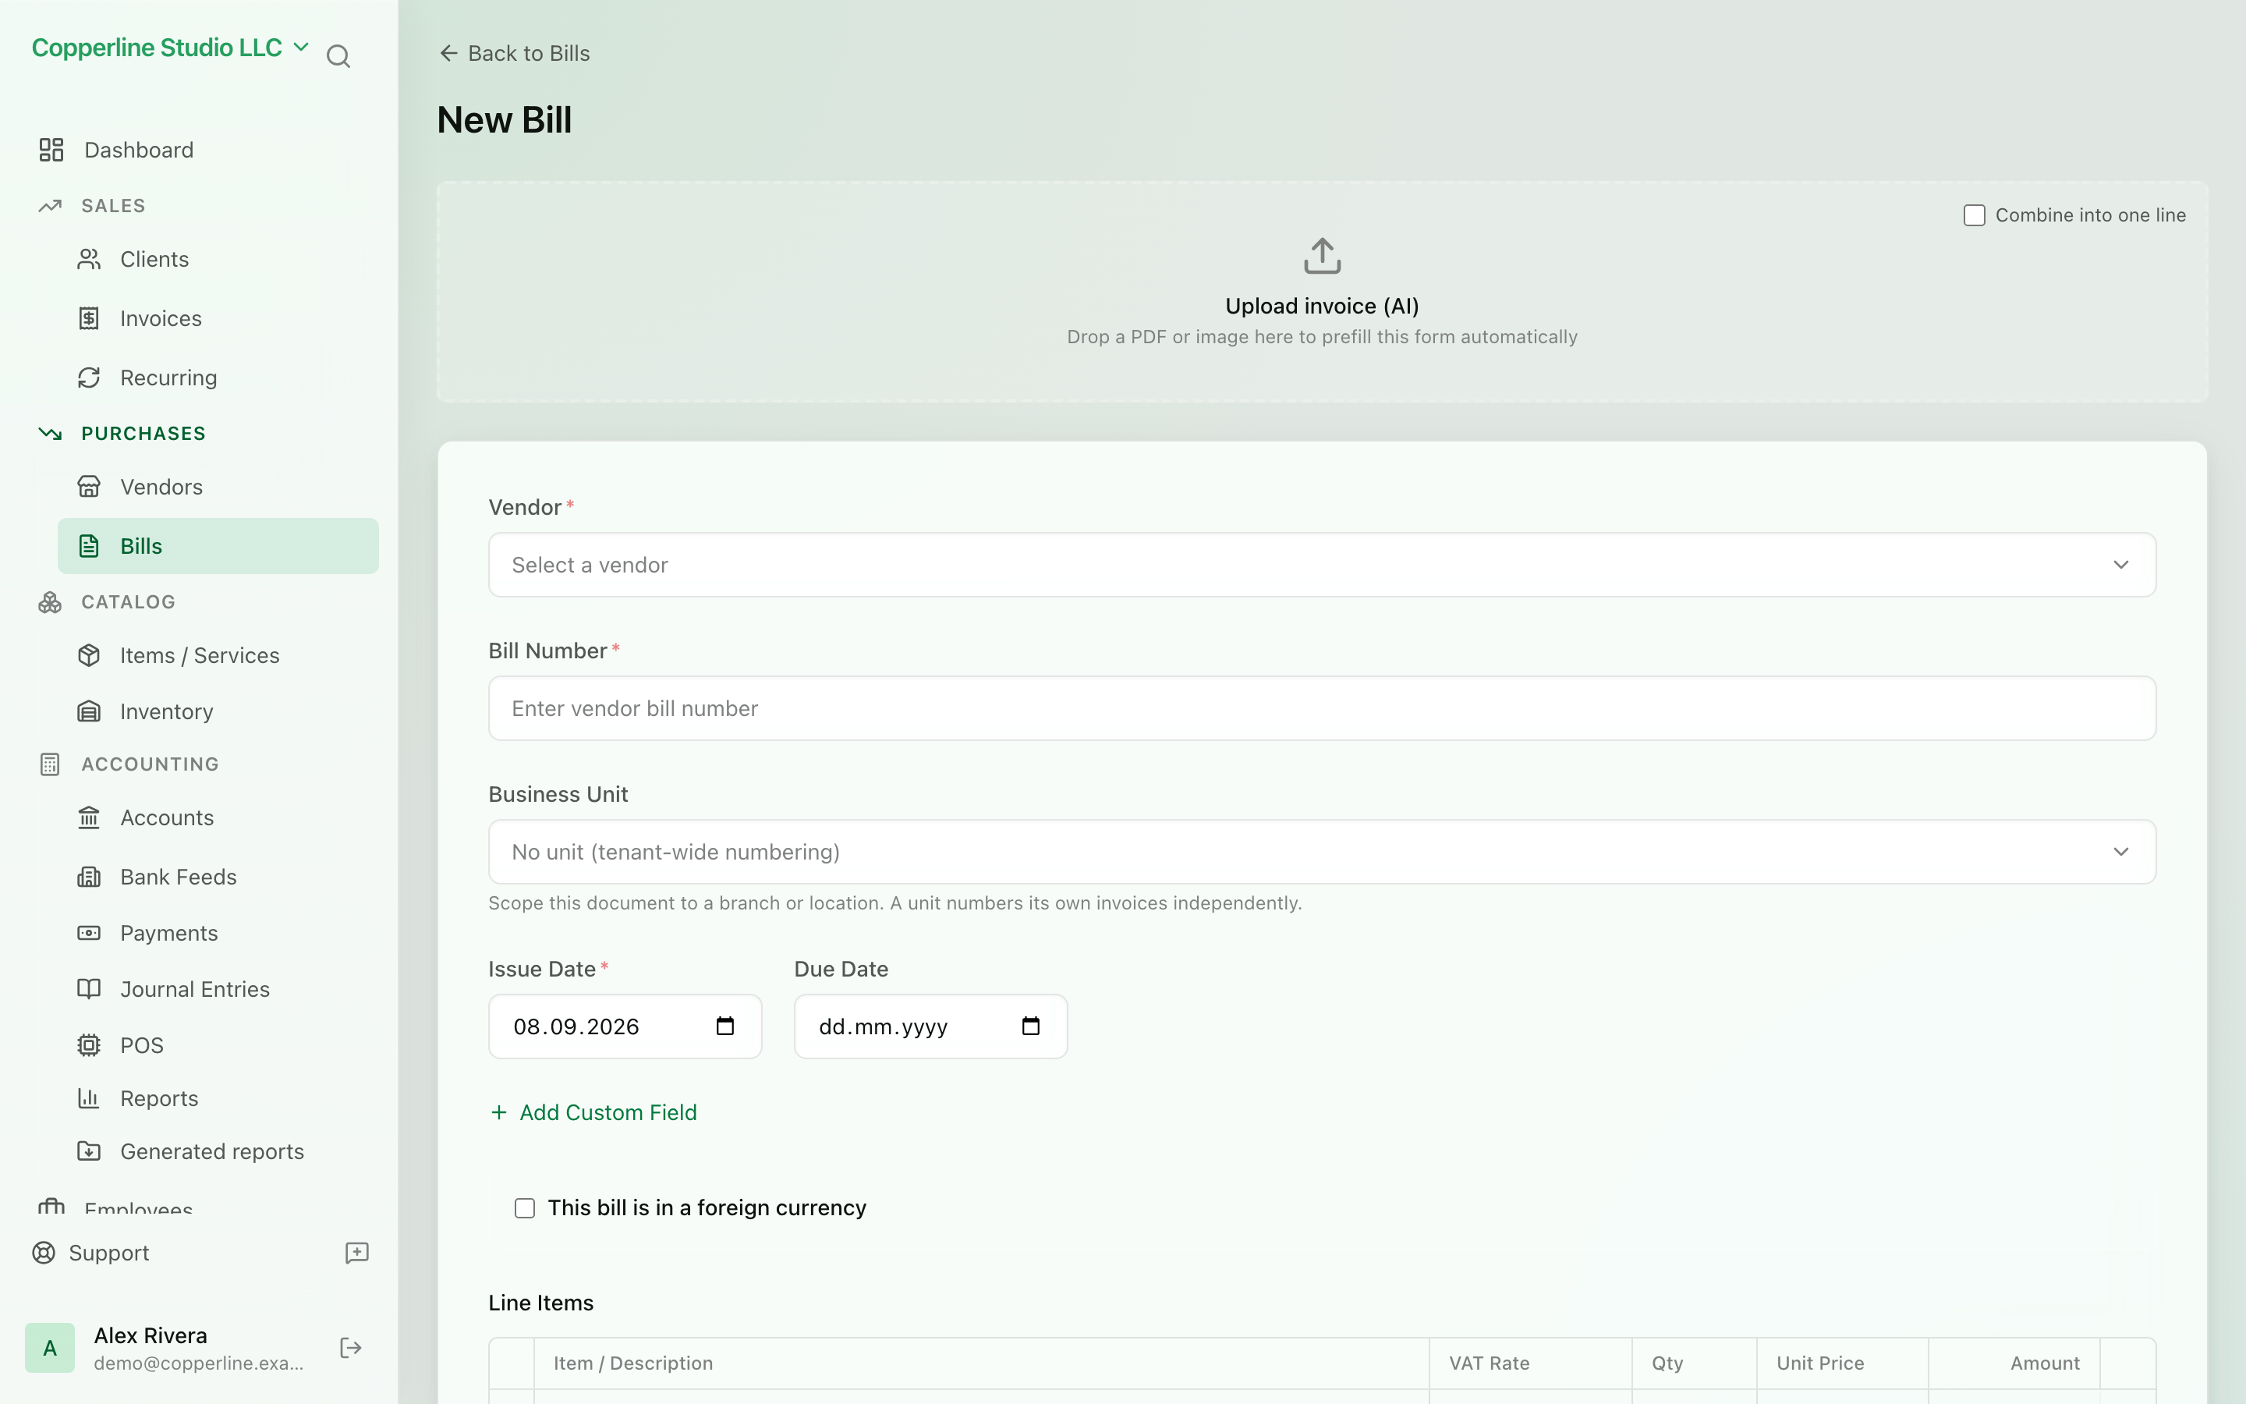The width and height of the screenshot is (2246, 1404).
Task: Click the logout icon beside Alex Rivera
Action: [x=351, y=1349]
